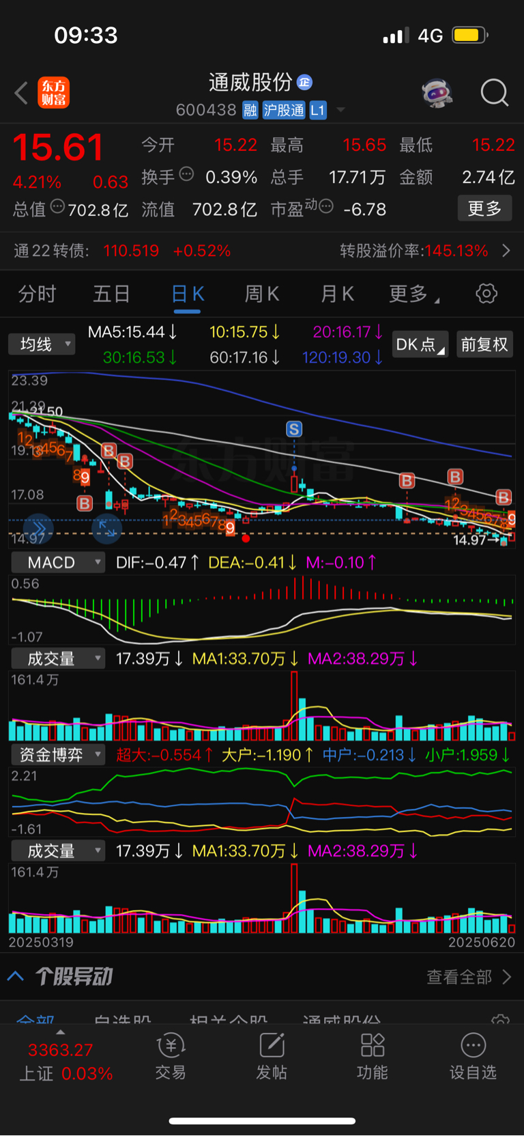Switch to the 分时 tab
The width and height of the screenshot is (524, 1136).
point(37,294)
